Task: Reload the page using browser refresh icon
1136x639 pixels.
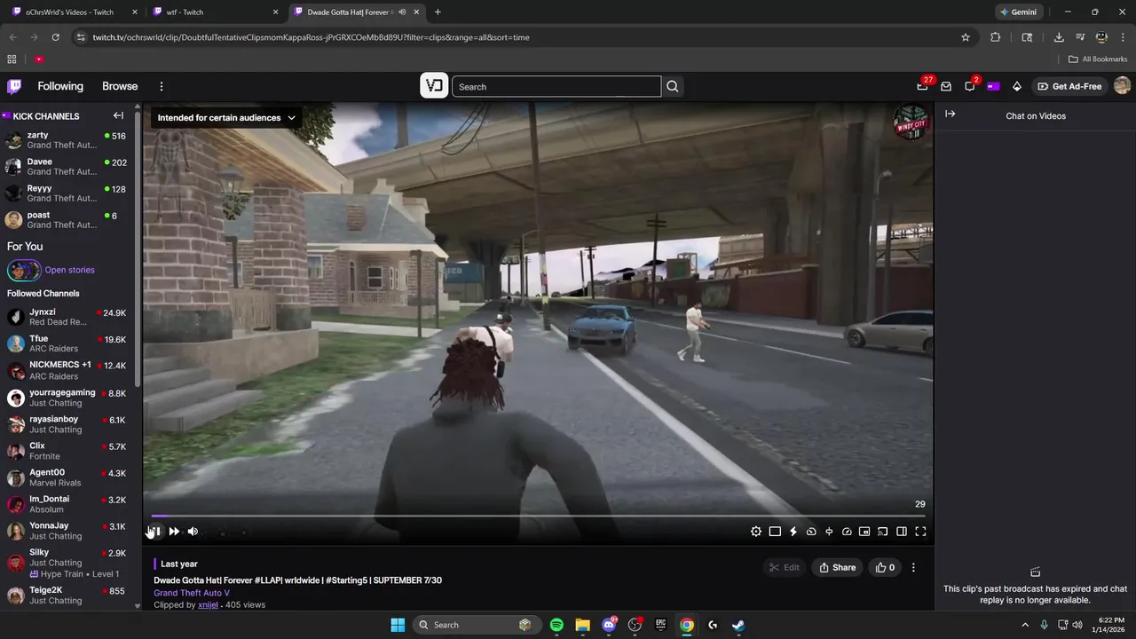Action: coord(55,37)
